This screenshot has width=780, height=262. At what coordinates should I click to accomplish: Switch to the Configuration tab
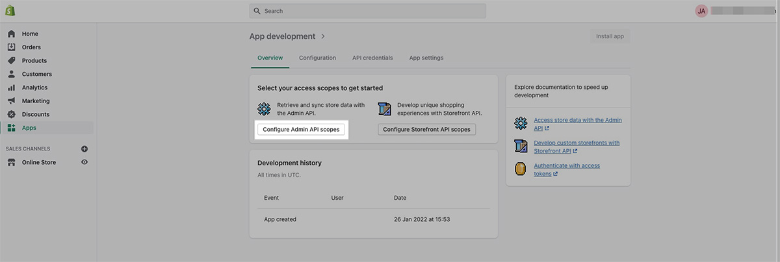[x=317, y=58]
